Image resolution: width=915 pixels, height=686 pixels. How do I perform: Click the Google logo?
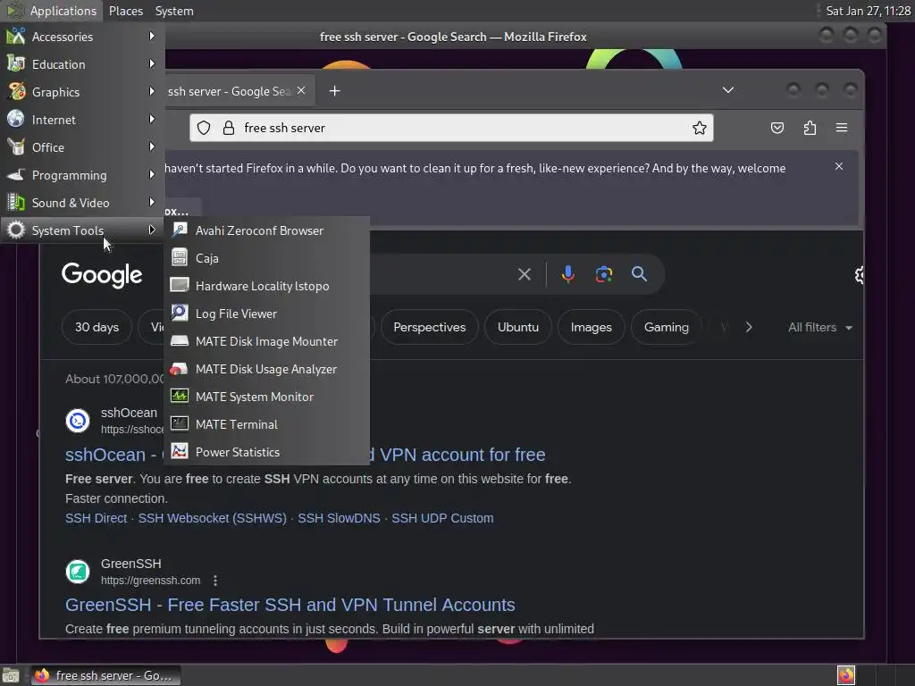[102, 275]
